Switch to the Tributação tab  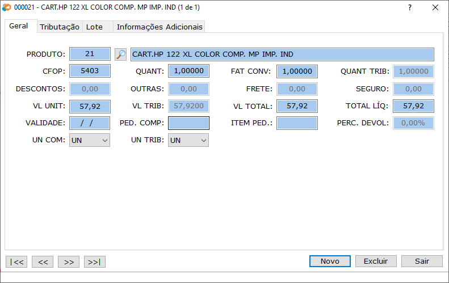click(x=60, y=27)
